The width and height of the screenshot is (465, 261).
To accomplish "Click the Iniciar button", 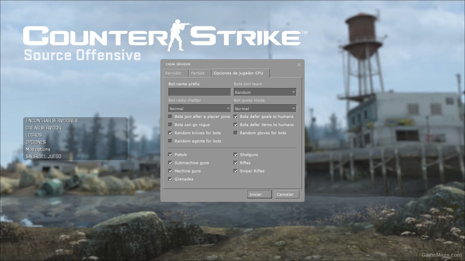I will pos(260,194).
